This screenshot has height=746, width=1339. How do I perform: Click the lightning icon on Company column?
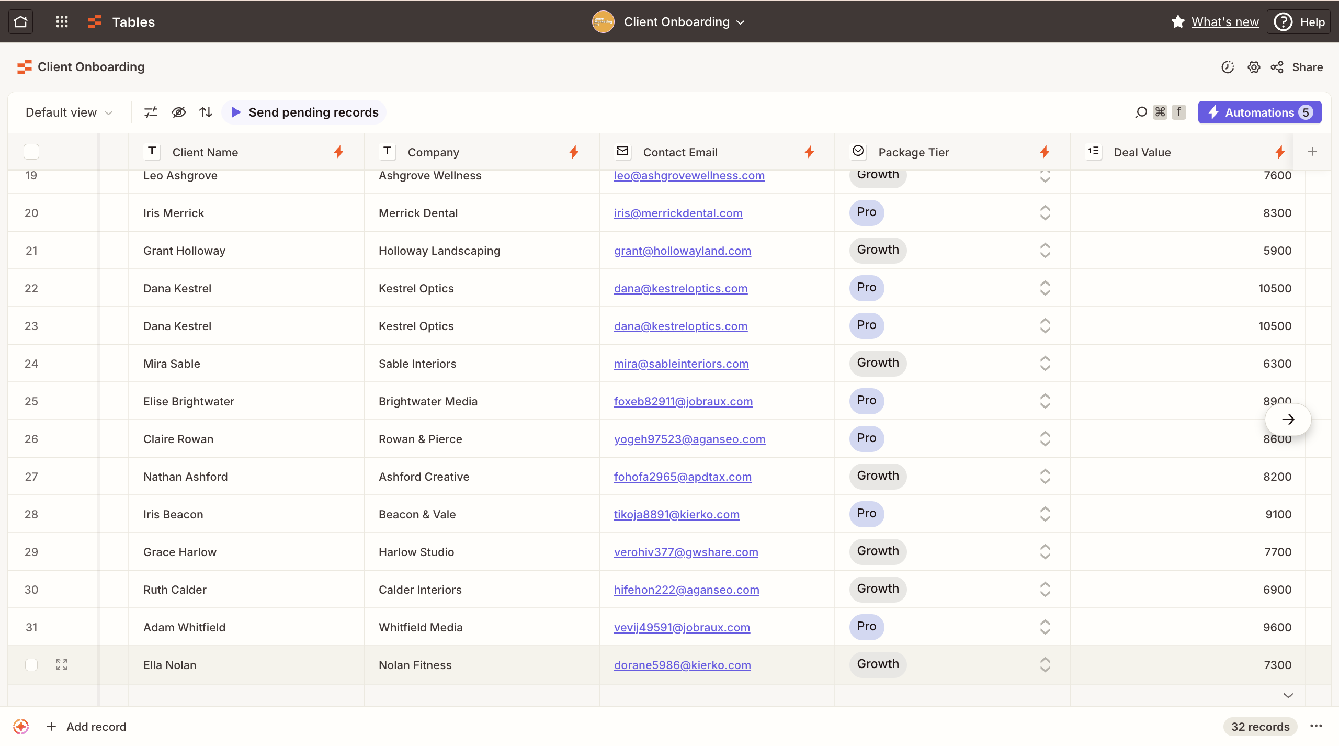[x=574, y=152]
